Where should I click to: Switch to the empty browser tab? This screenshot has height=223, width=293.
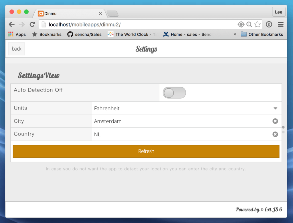(x=112, y=13)
